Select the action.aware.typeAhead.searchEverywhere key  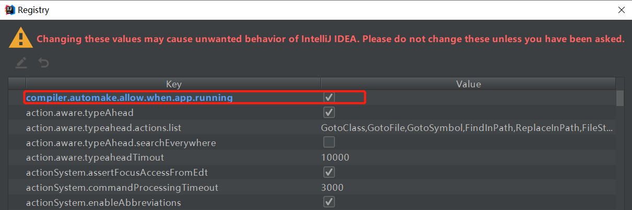[x=121, y=143]
